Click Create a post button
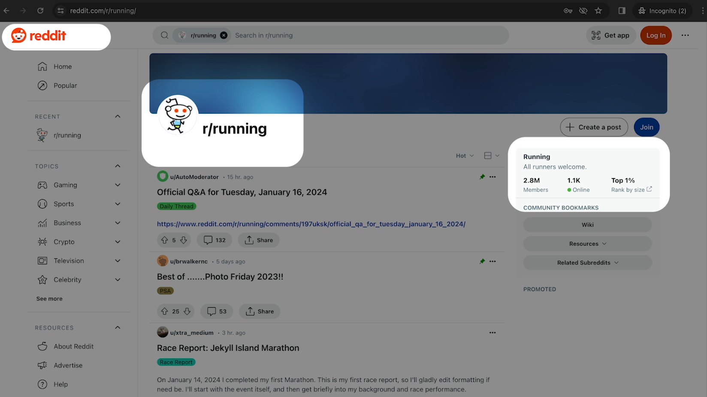The image size is (707, 397). [594, 127]
